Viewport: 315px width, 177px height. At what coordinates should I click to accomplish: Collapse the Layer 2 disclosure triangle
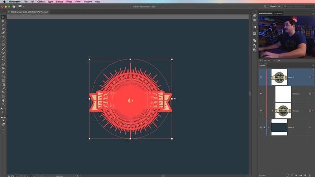269,77
